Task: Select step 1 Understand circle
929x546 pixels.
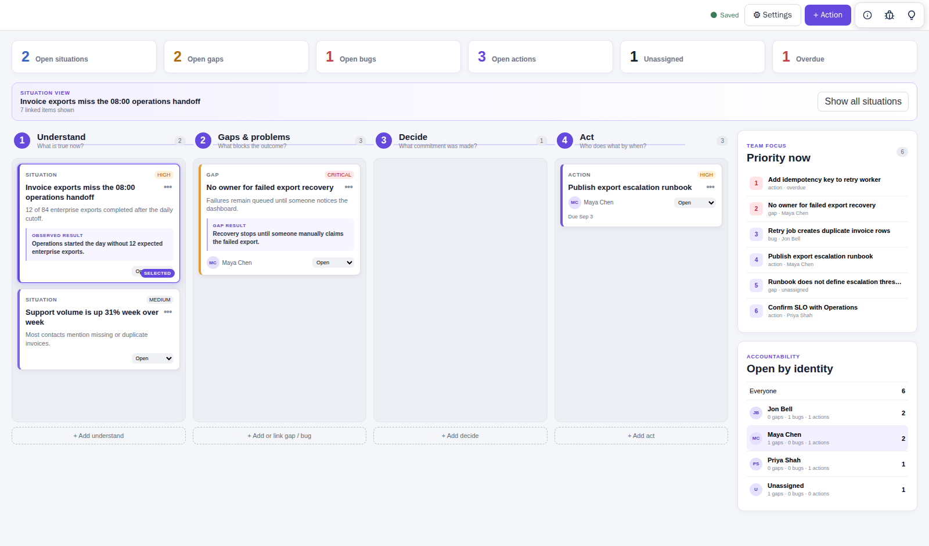Action: [22, 141]
